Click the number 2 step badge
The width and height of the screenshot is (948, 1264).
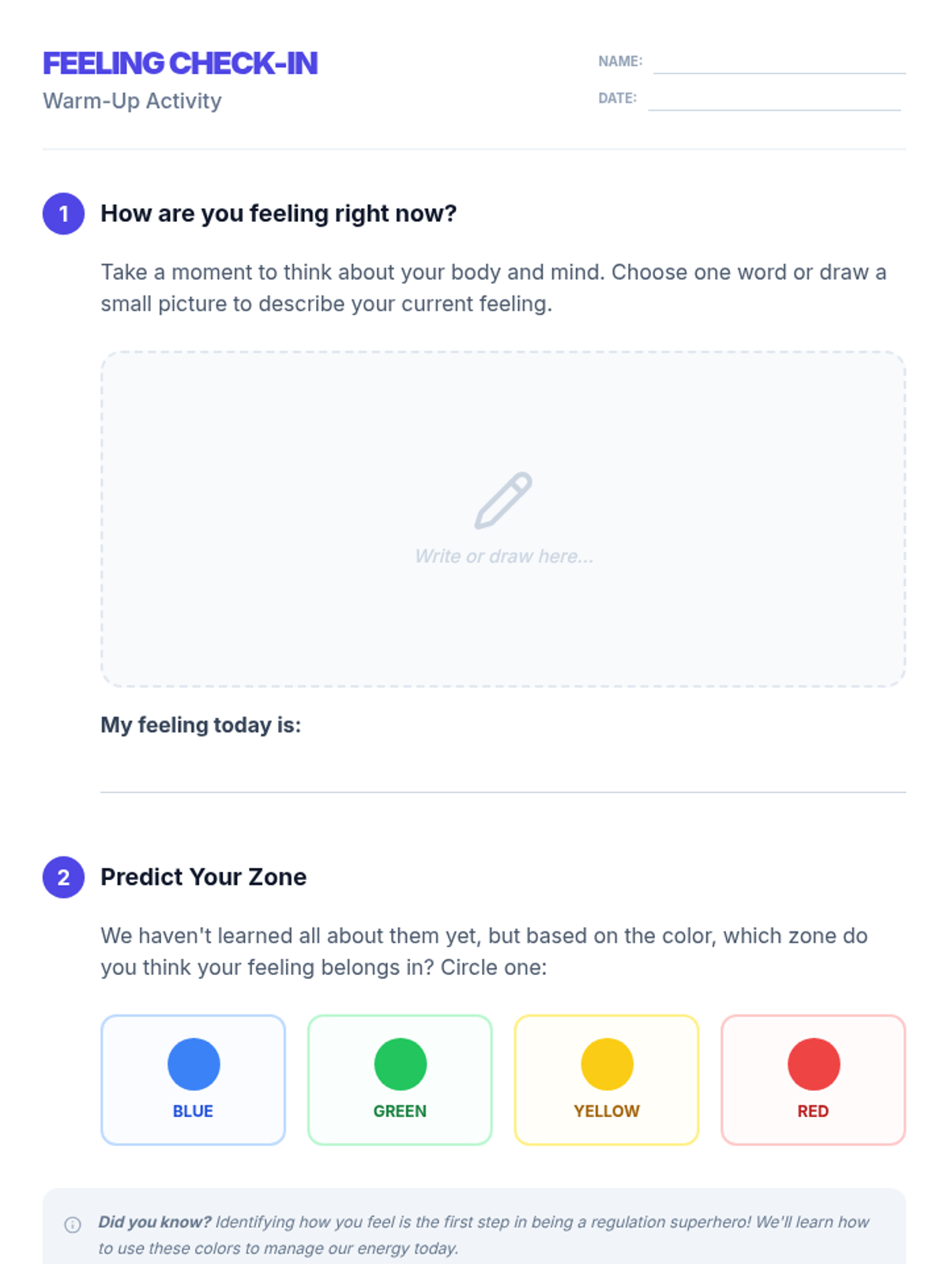click(63, 877)
